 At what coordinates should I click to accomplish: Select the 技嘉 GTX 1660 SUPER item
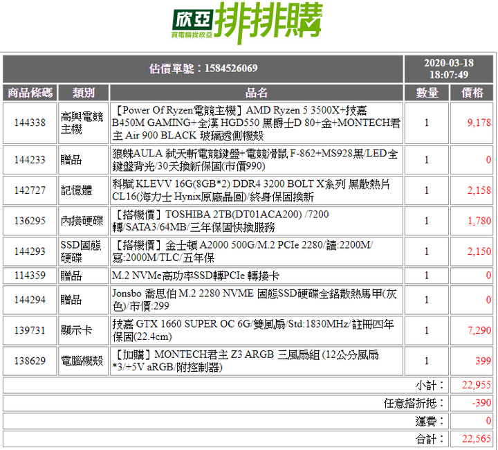point(253,330)
